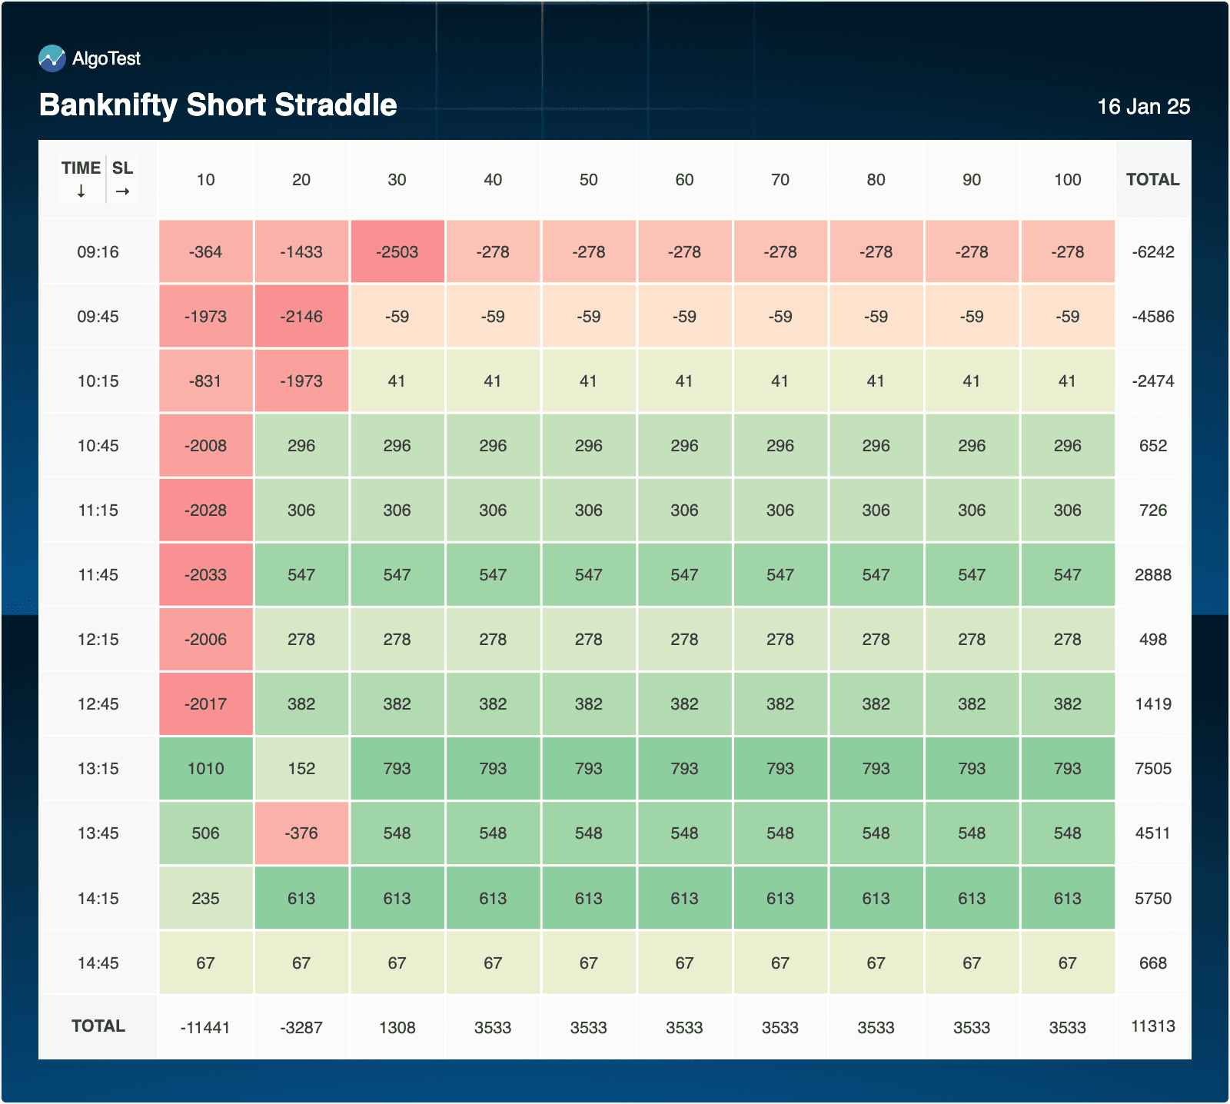Click the green 1010 cell
This screenshot has width=1230, height=1104.
pos(205,769)
